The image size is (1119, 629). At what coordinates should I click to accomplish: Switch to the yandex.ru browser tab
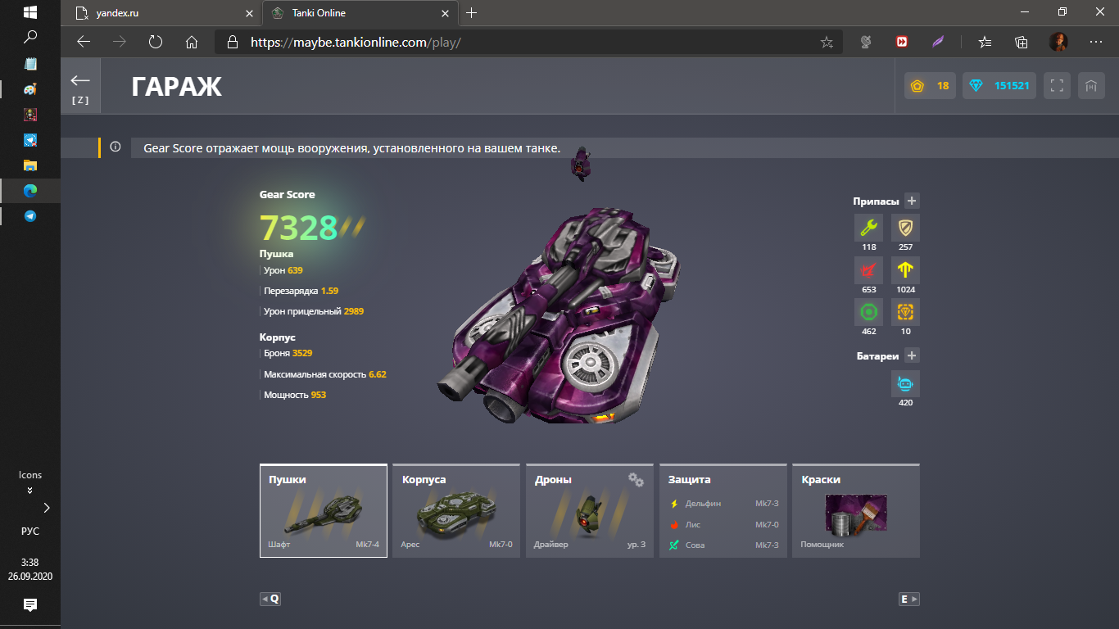pyautogui.click(x=162, y=13)
